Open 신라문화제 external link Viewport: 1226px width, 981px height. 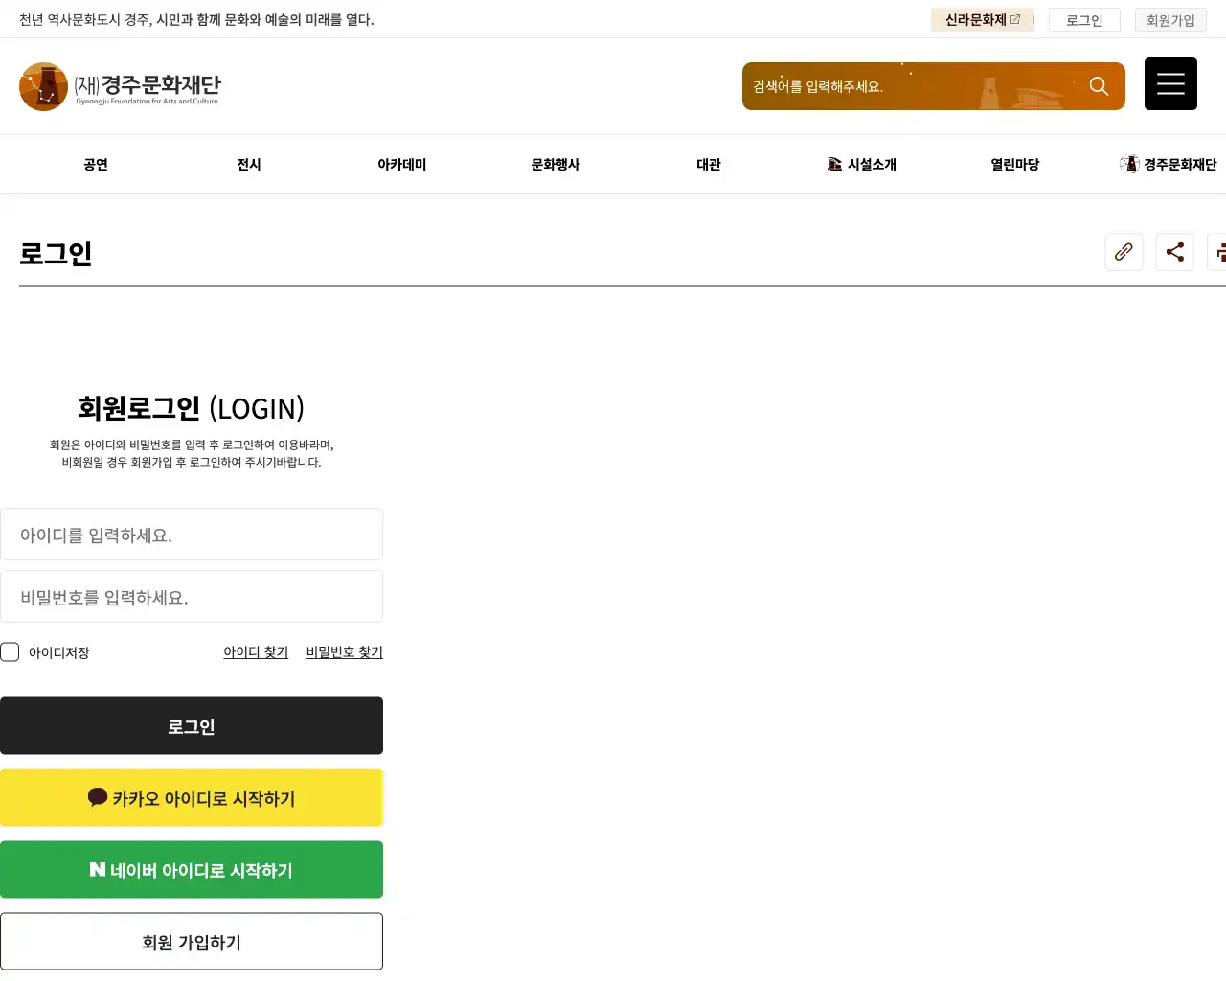pyautogui.click(x=982, y=20)
